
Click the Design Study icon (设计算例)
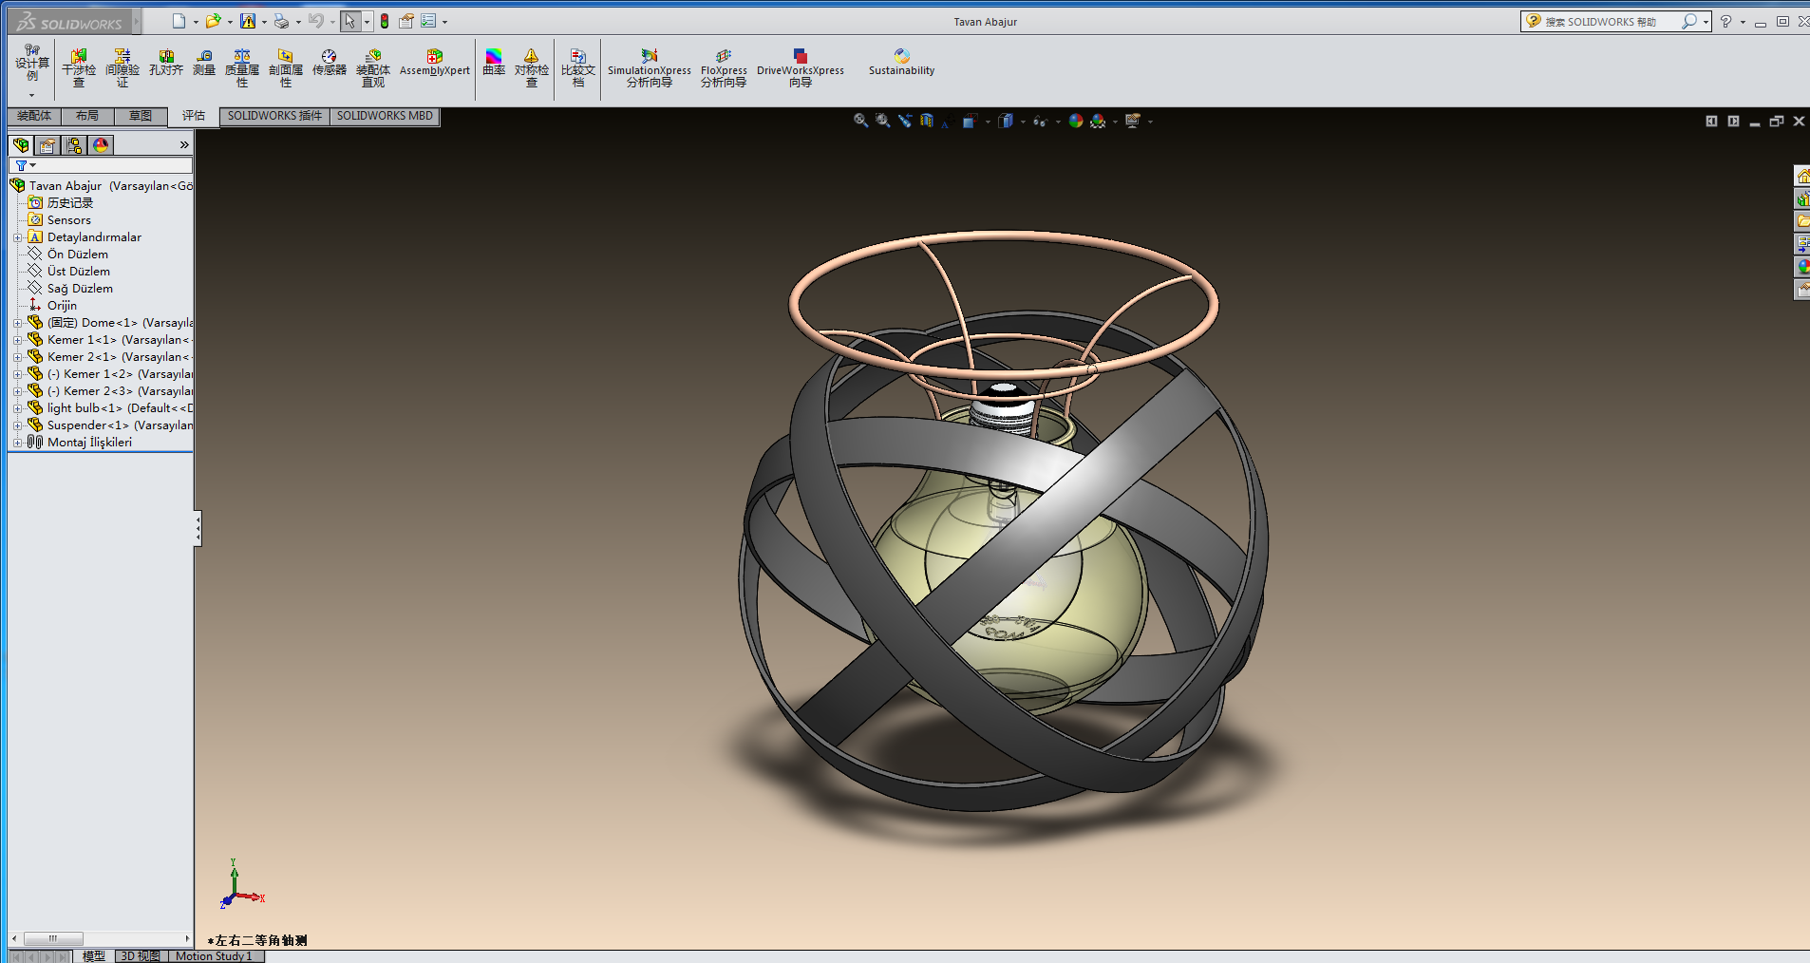(x=32, y=65)
